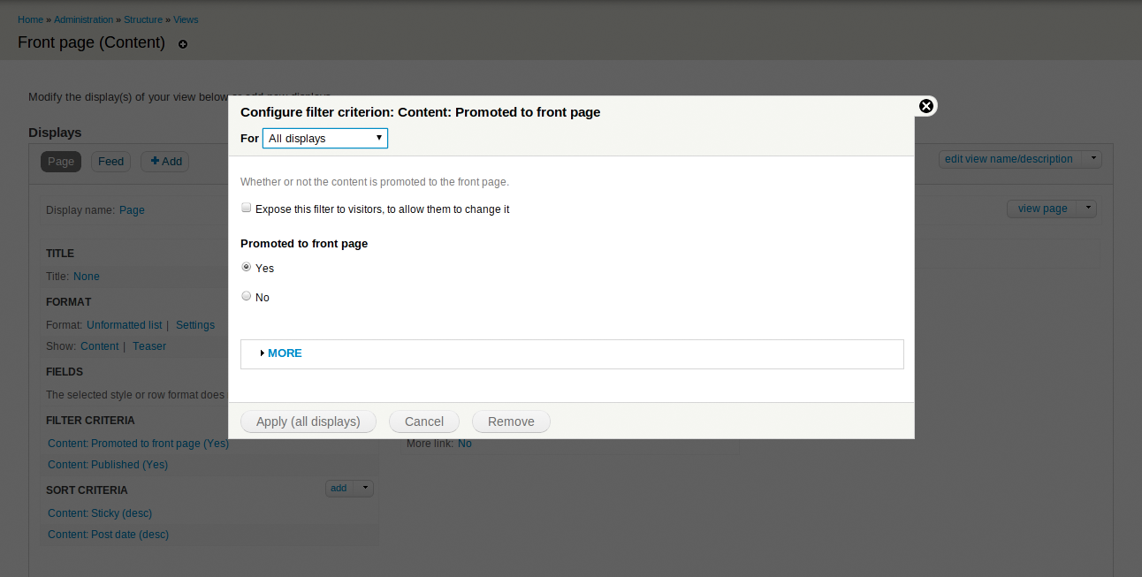Select the Page display tab
The height and width of the screenshot is (577, 1142).
tap(61, 162)
